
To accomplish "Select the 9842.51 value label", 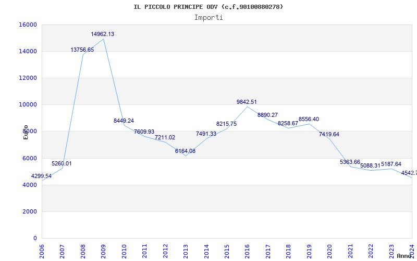I will pyautogui.click(x=247, y=102).
